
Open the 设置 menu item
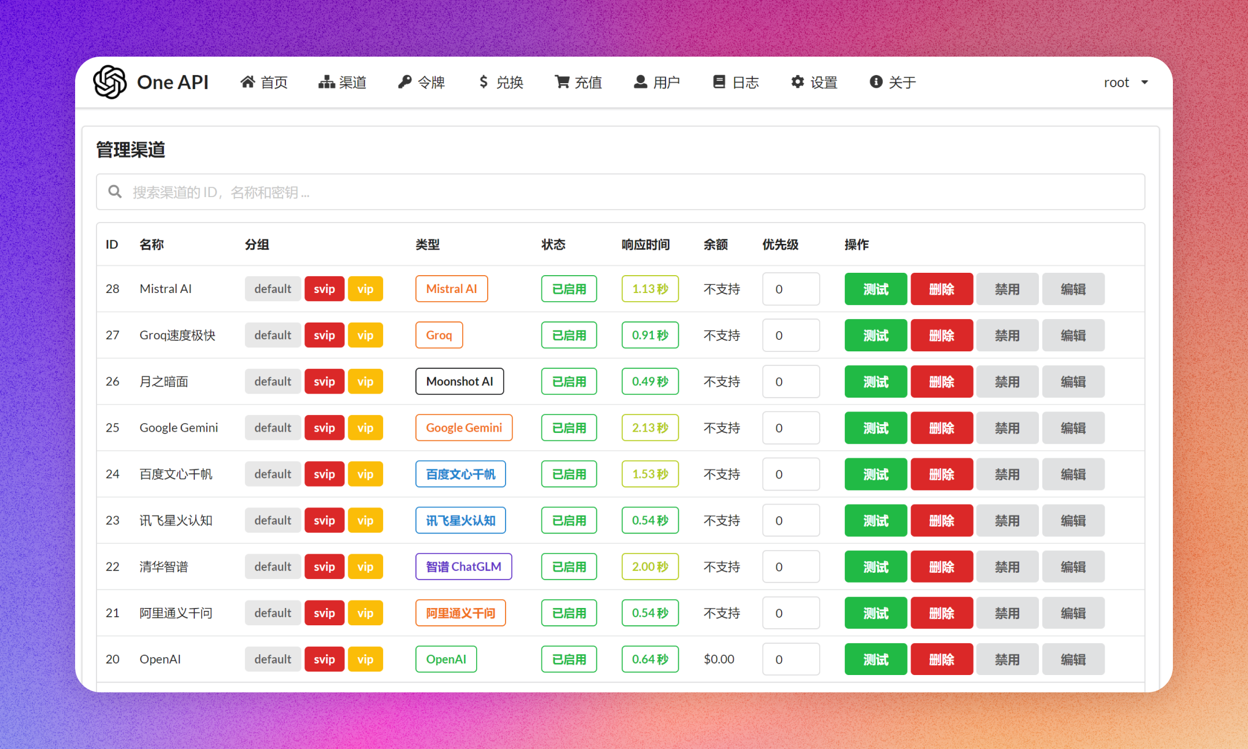pos(814,82)
